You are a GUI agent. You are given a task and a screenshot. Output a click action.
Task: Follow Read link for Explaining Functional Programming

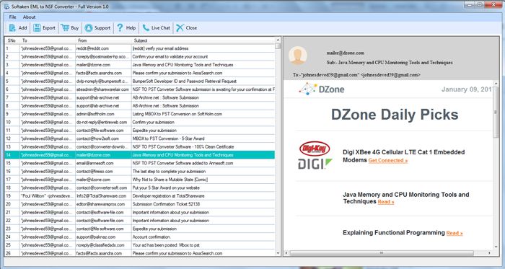(x=454, y=233)
